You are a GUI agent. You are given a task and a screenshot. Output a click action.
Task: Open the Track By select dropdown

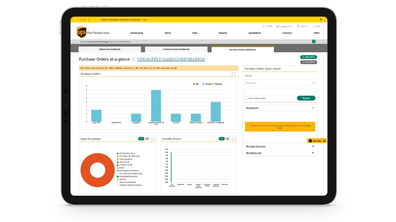(280, 83)
